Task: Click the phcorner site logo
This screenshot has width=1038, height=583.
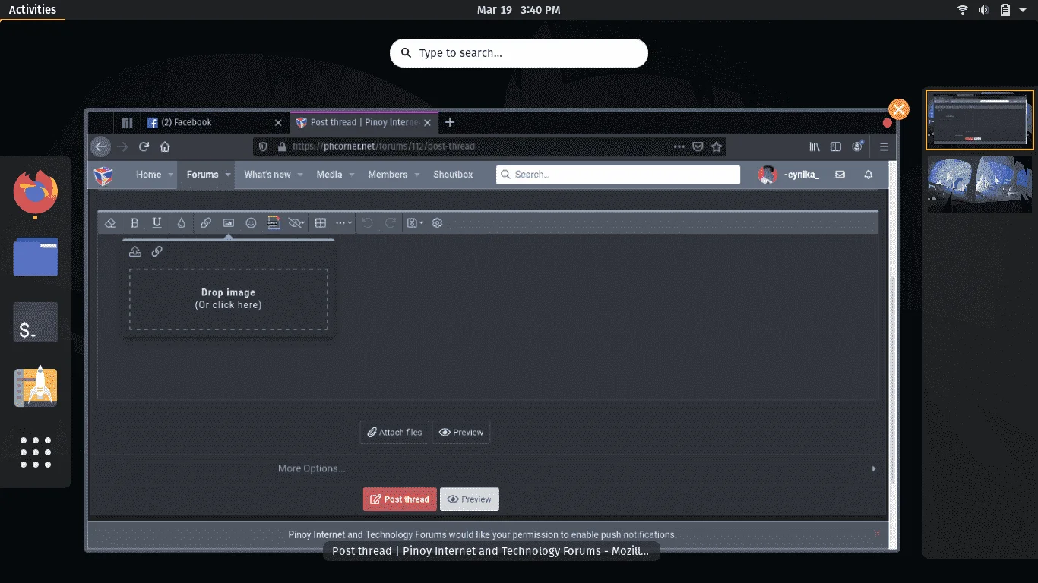Action: click(103, 175)
